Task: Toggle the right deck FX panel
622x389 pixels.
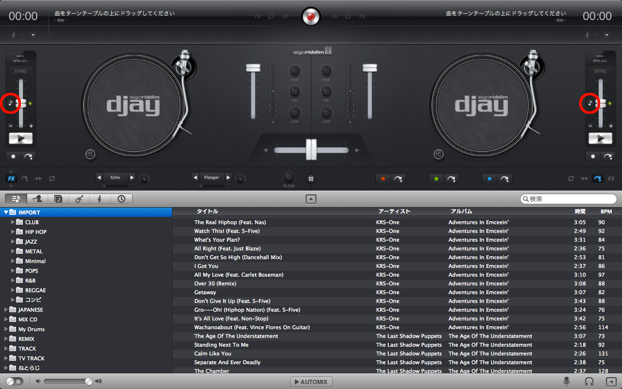Action: [x=611, y=178]
